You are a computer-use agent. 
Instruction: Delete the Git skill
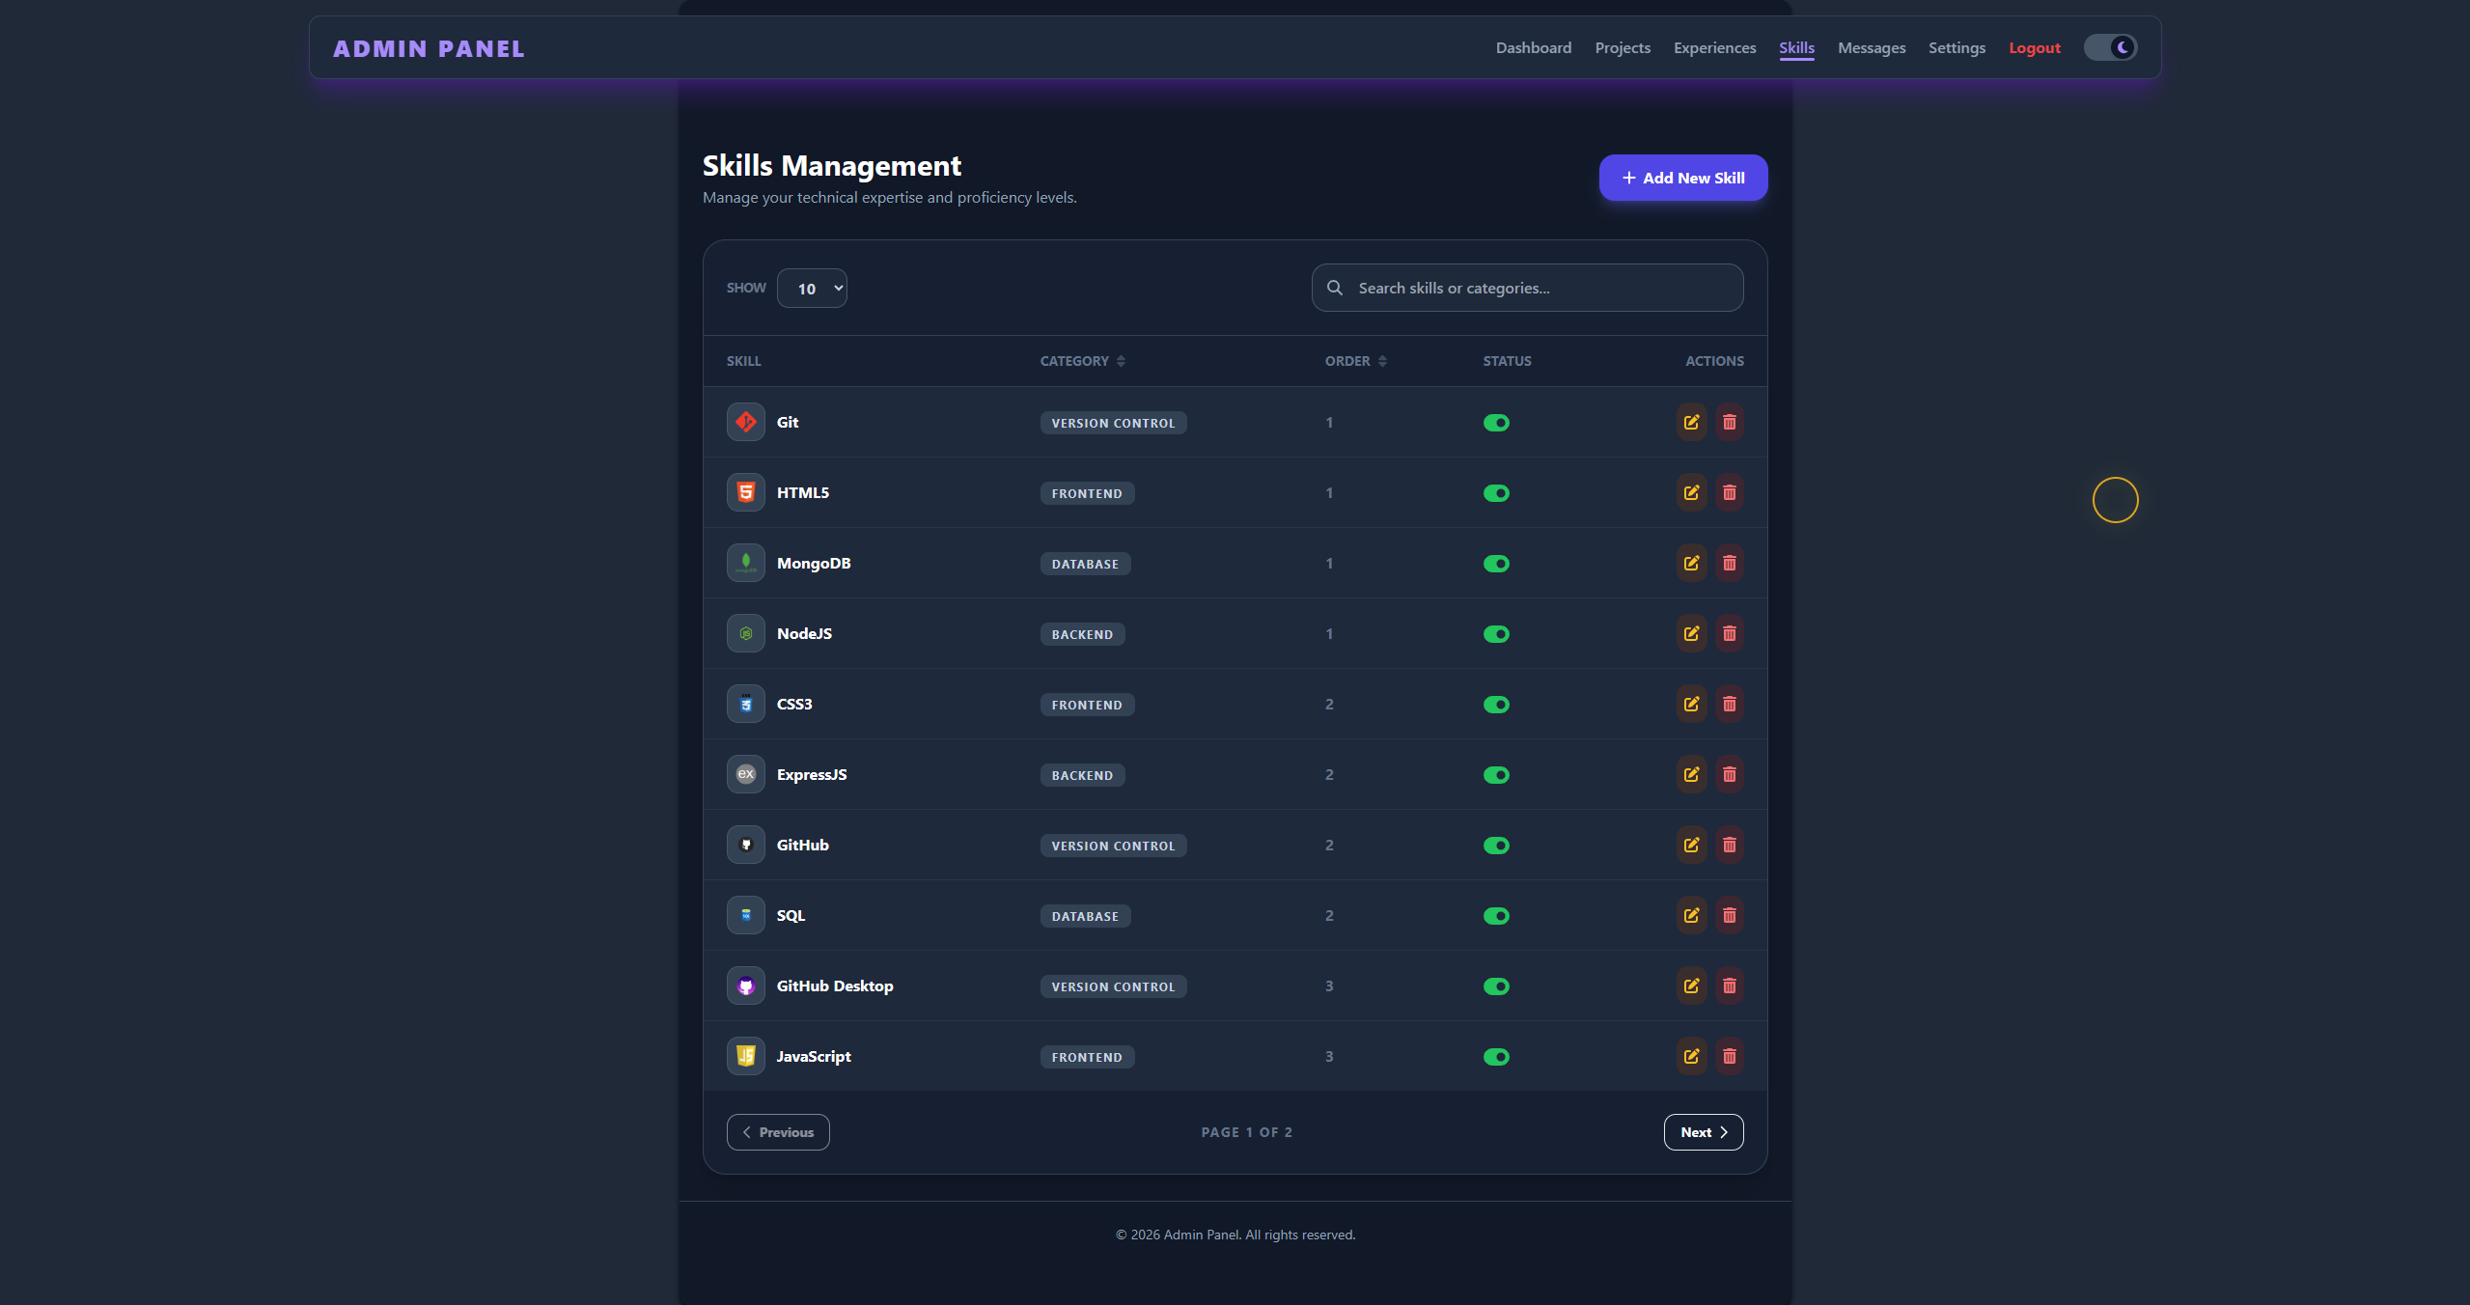pyautogui.click(x=1729, y=422)
